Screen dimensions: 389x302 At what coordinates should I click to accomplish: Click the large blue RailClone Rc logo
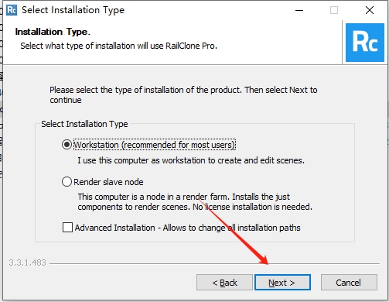[x=365, y=43]
